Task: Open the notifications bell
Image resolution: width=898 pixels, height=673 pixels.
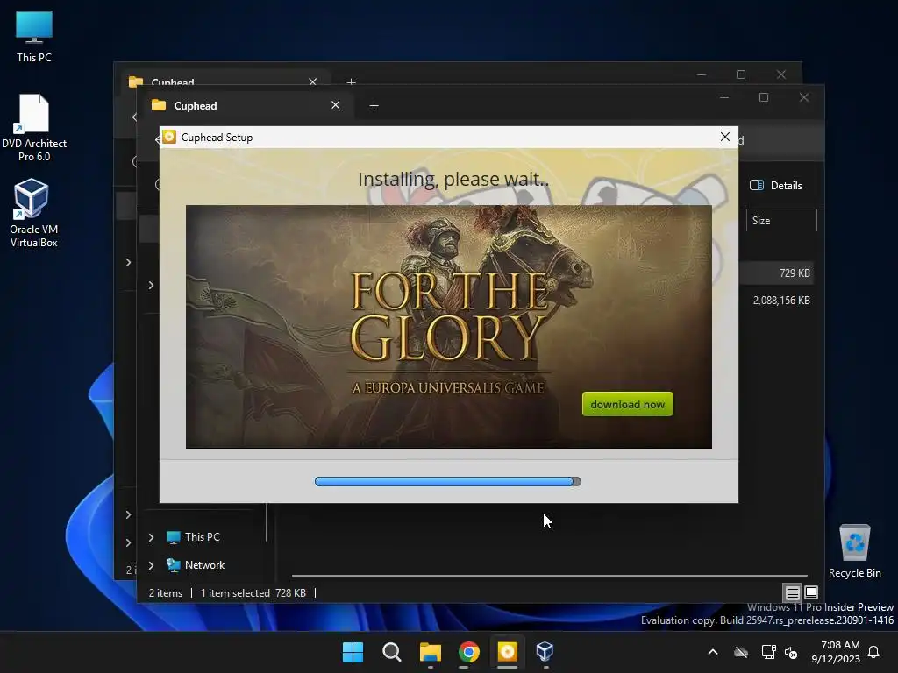Action: pyautogui.click(x=873, y=652)
